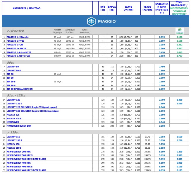
Task: Open the PIAGGIO 1+ MY23 model entry
Action: pos(16,48)
